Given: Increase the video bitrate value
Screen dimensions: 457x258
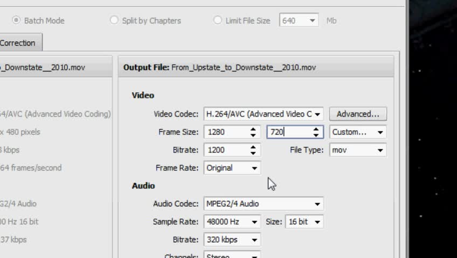Looking at the screenshot, I should coord(253,147).
